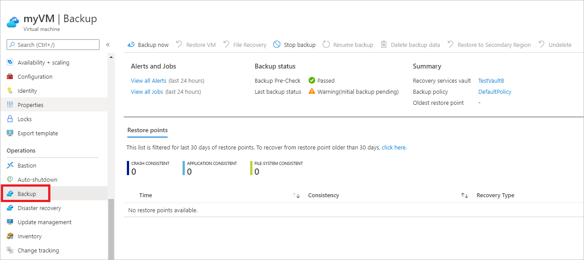
Task: Toggle sorting on the Time column
Action: coord(296,195)
